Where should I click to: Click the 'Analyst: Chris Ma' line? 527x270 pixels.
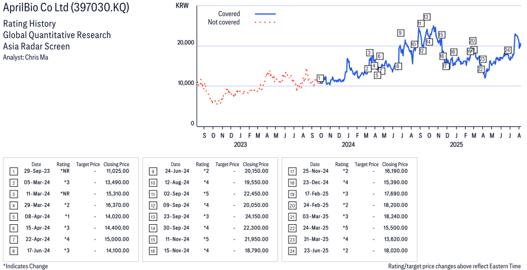[x=25, y=57]
